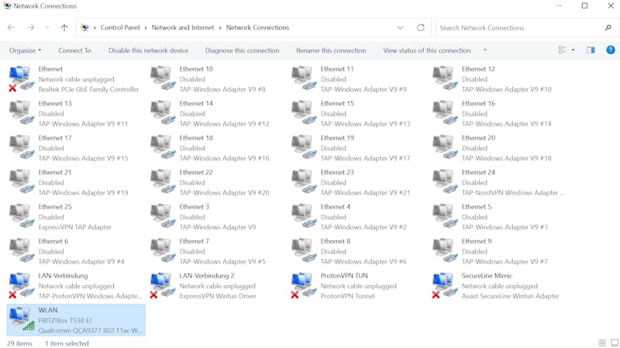Select the Ethernet 22 adapter icon
The height and width of the screenshot is (348, 620).
pos(163,181)
